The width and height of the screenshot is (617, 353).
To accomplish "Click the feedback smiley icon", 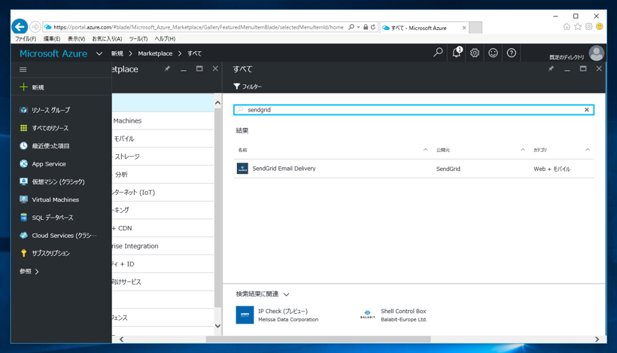I will click(x=493, y=53).
